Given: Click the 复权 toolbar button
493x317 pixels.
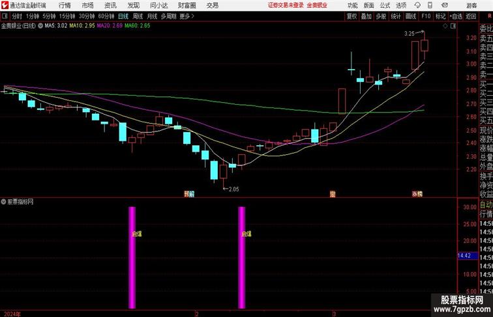Looking at the screenshot, I should pyautogui.click(x=351, y=16).
